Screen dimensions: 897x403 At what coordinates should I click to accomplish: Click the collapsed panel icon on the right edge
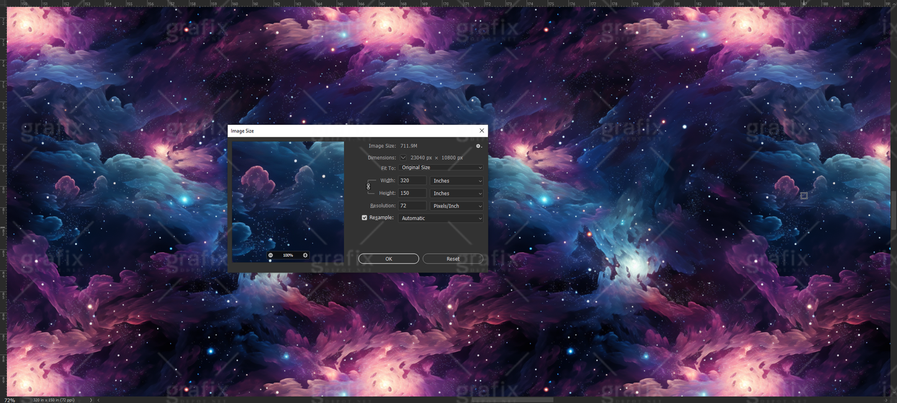click(x=803, y=195)
